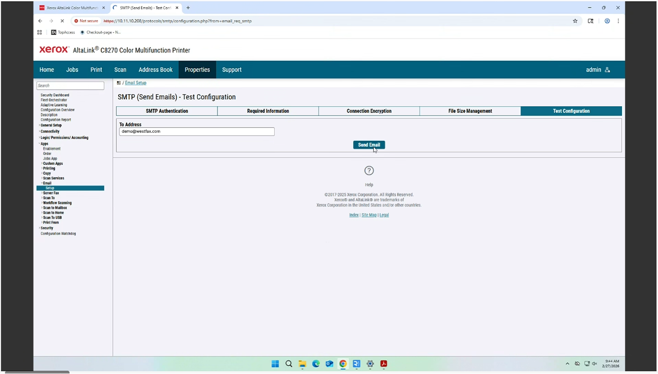Switch to the Connection Encryption tab
Screen dimensions: 658x374
tap(369, 111)
